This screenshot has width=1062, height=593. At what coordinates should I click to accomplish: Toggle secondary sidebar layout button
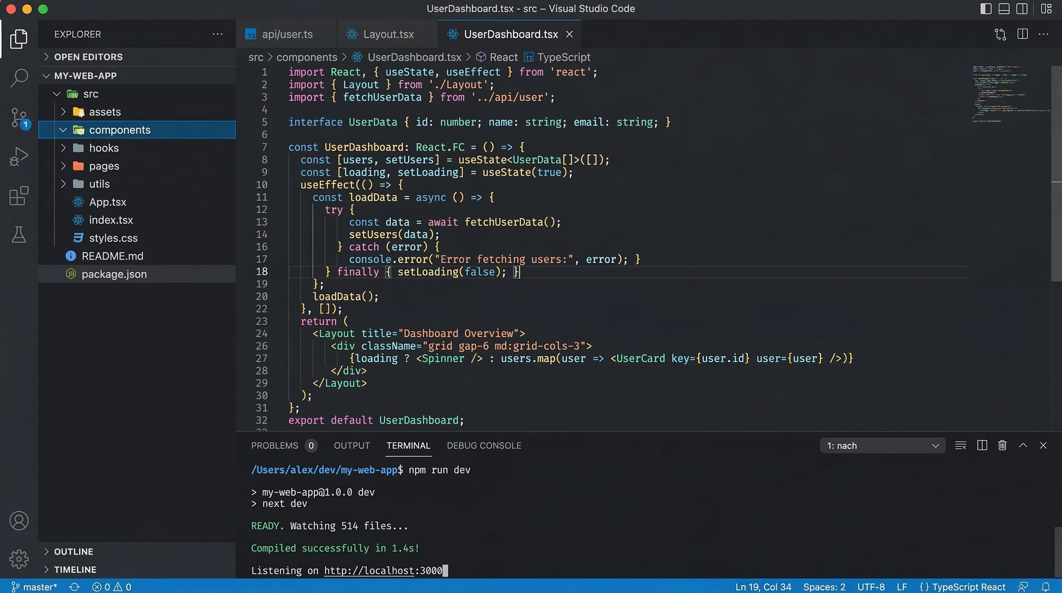click(1022, 9)
